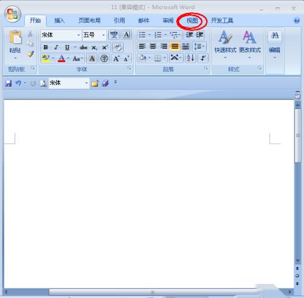The image size is (304, 298).
Task: Toggle justify alignment
Action: (174, 46)
